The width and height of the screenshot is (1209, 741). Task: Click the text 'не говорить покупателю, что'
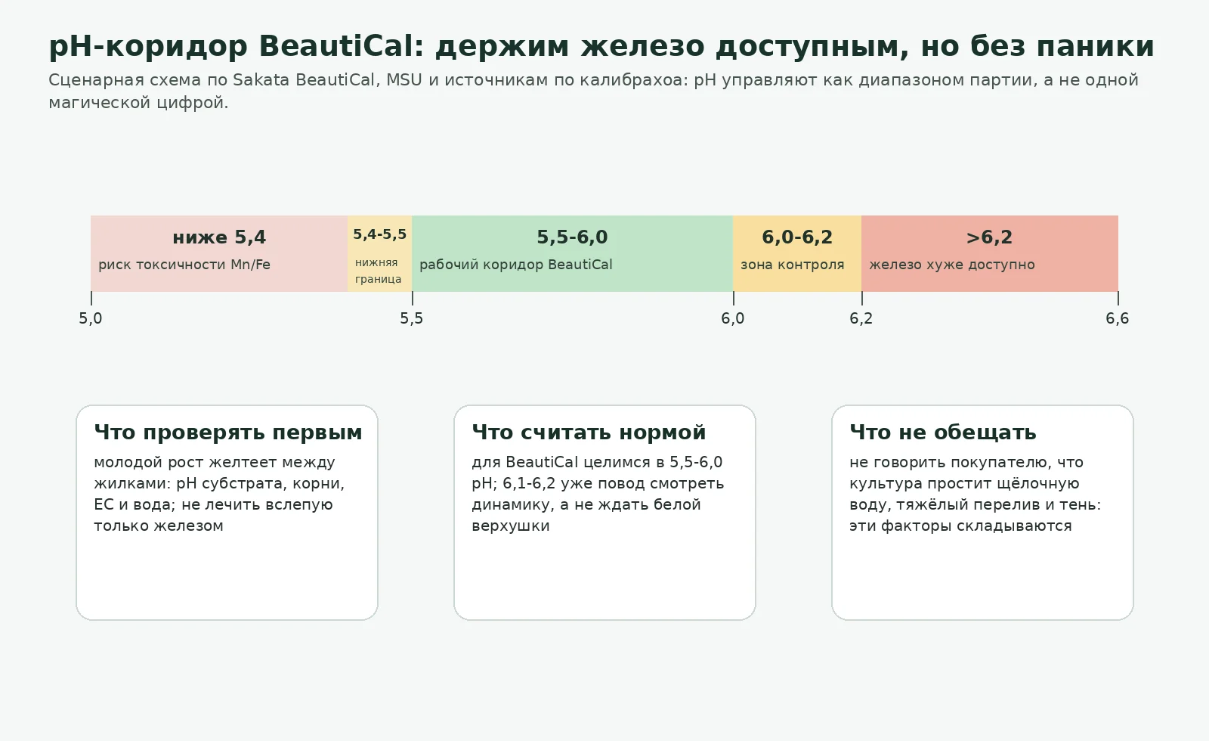966,462
